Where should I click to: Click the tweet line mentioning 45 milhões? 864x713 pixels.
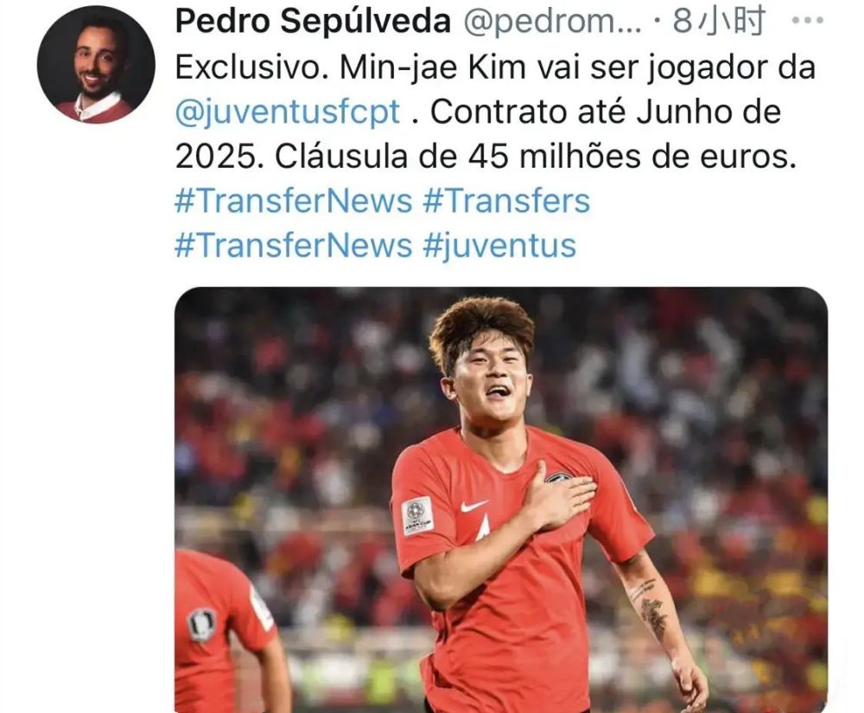[486, 157]
